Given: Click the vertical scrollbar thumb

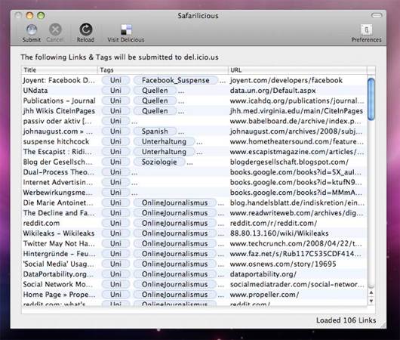Looking at the screenshot, I should 371,99.
